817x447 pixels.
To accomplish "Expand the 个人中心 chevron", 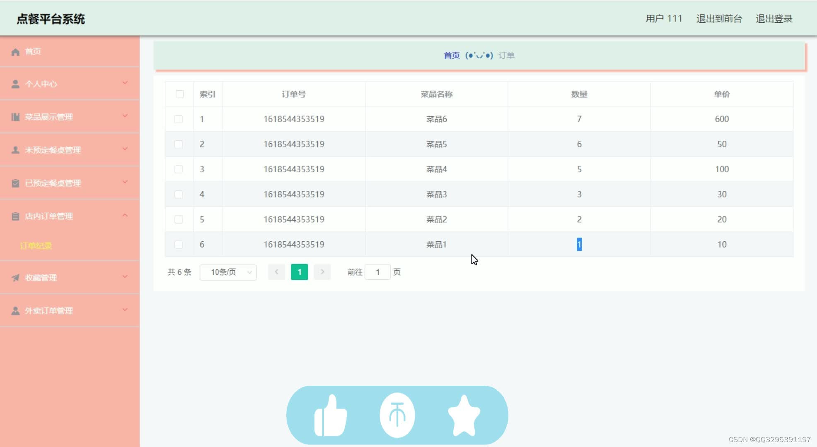I will (x=125, y=83).
